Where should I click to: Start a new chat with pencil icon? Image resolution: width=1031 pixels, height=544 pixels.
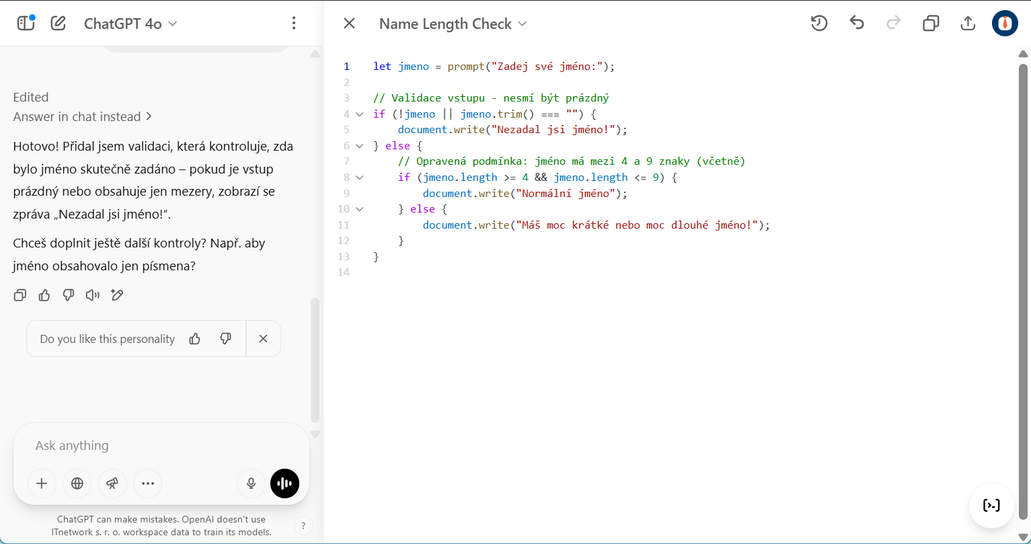tap(59, 24)
